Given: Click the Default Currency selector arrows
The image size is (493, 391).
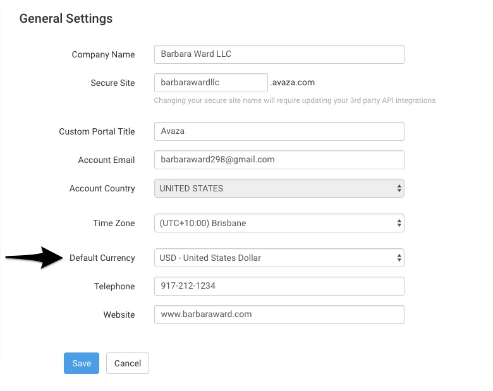Looking at the screenshot, I should pos(399,258).
